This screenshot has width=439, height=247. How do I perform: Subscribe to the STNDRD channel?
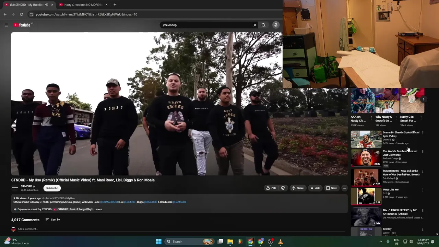(x=52, y=188)
